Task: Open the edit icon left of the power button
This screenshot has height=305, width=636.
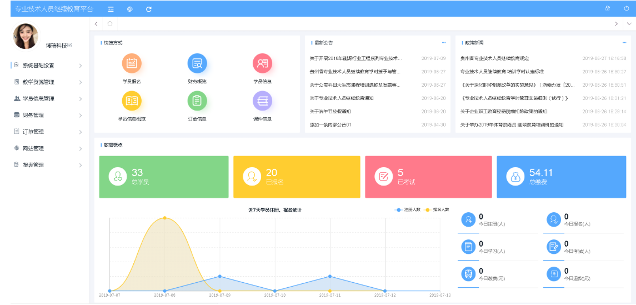Action: pyautogui.click(x=608, y=8)
